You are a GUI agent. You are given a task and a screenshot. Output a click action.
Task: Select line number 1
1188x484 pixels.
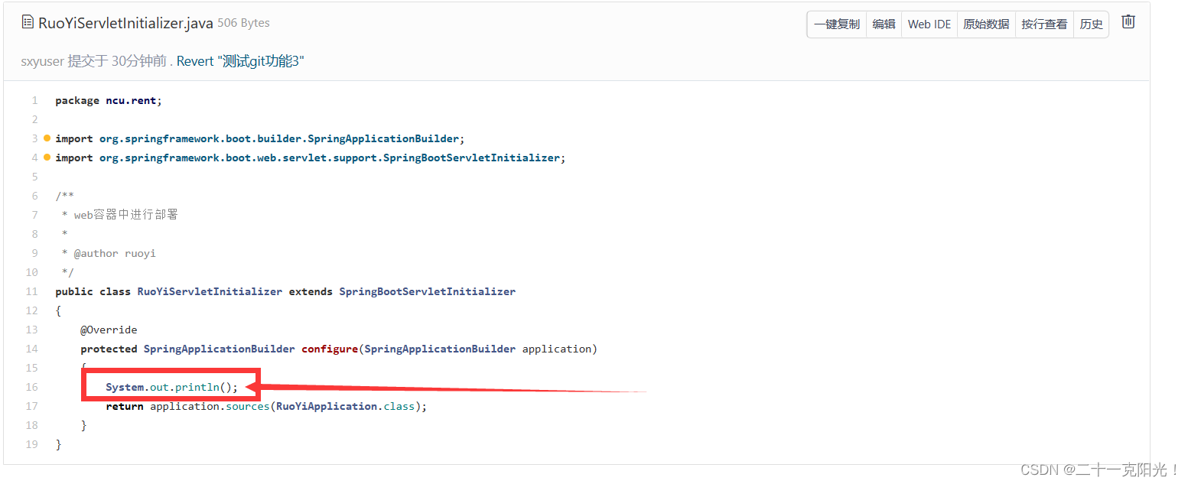click(34, 100)
